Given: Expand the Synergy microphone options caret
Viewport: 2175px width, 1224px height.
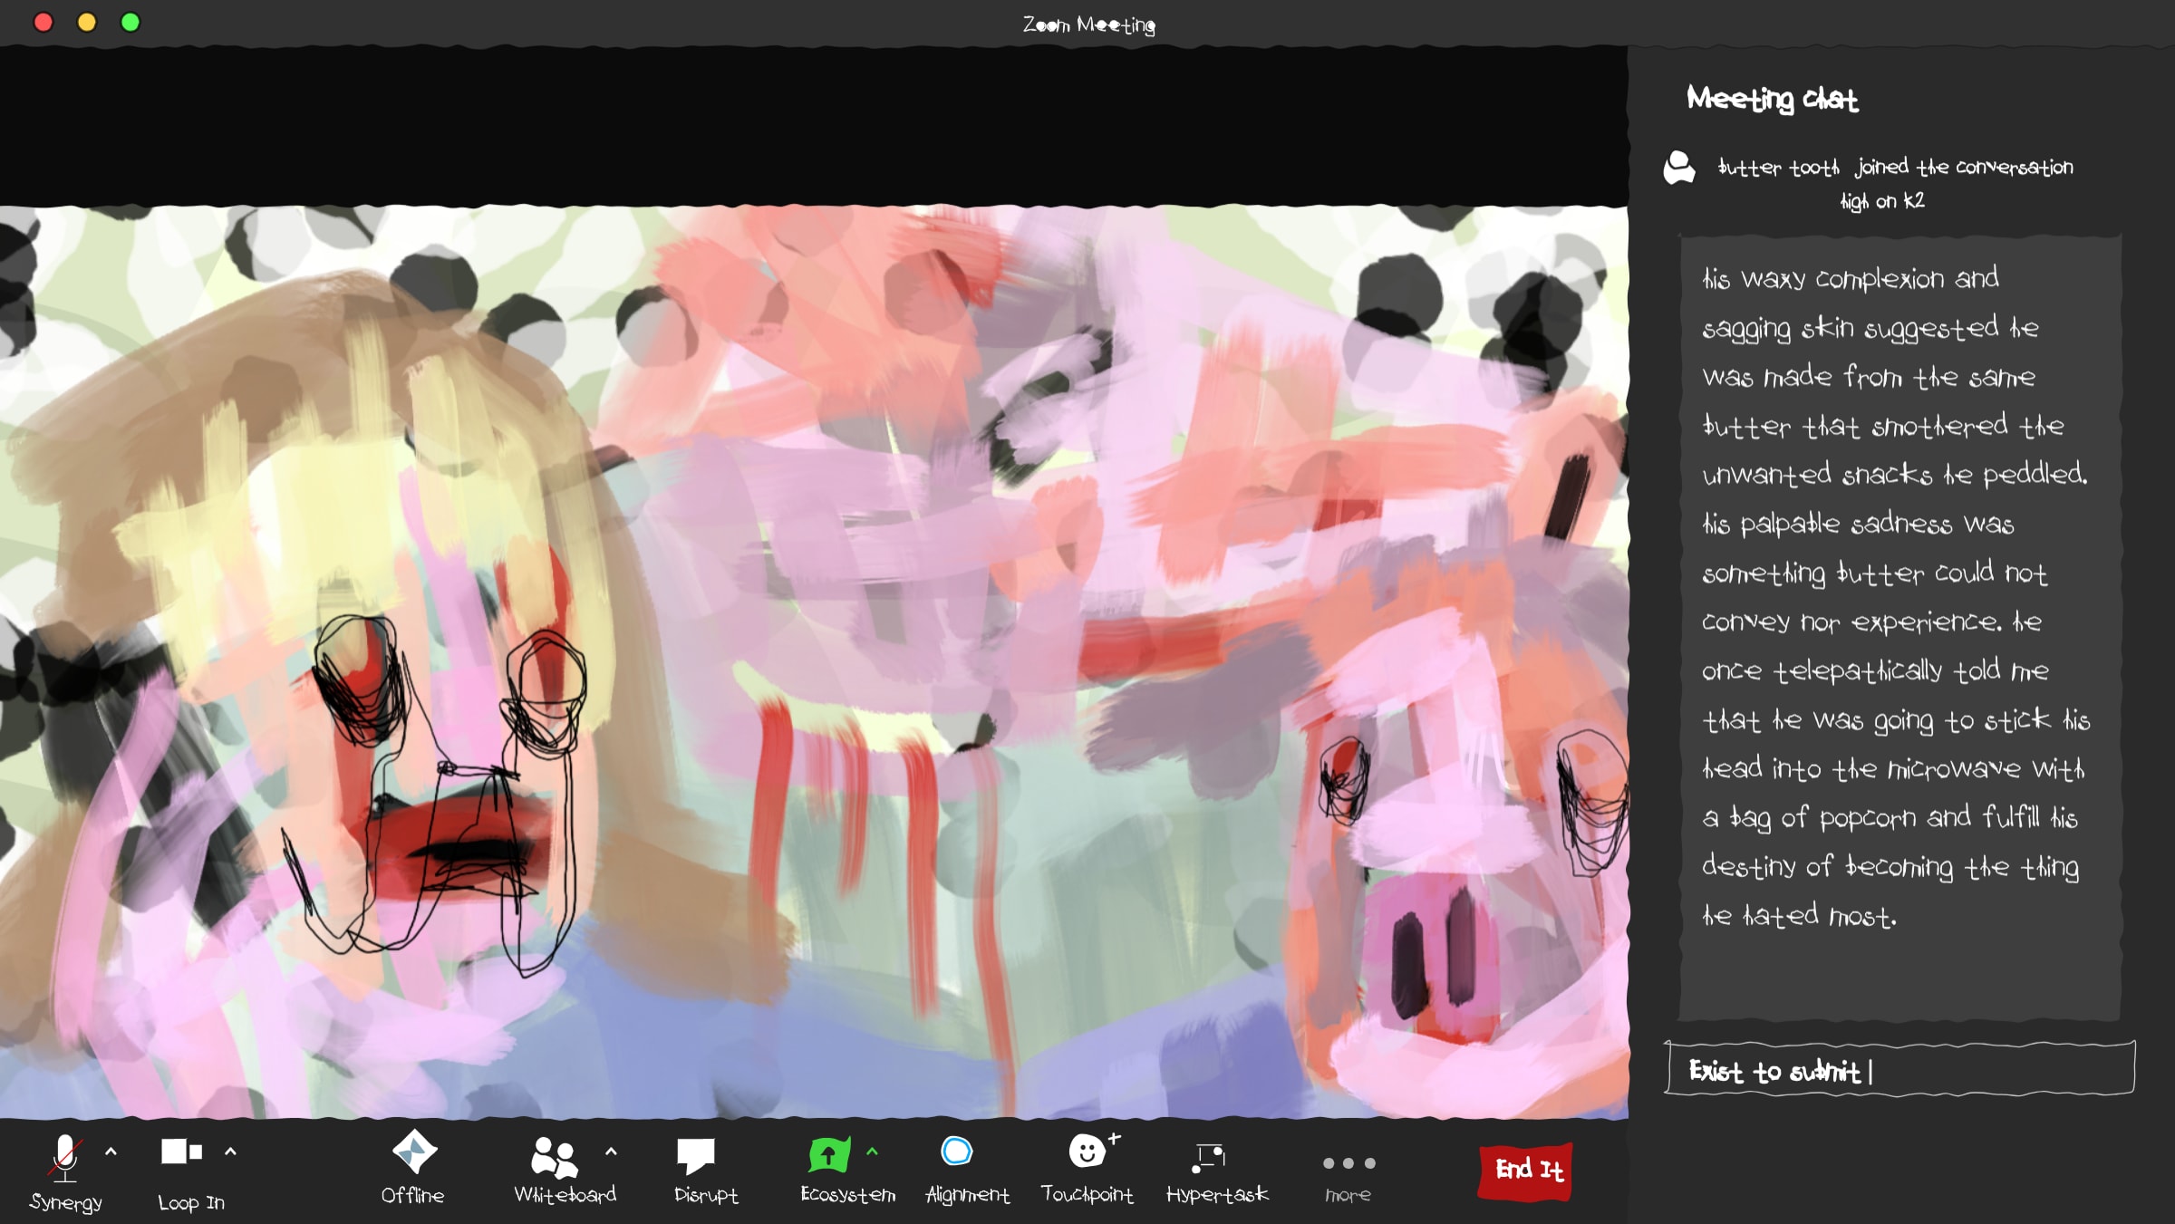Looking at the screenshot, I should coord(111,1152).
